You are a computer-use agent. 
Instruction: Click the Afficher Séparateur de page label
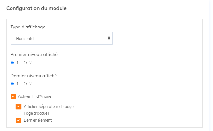click(48, 107)
